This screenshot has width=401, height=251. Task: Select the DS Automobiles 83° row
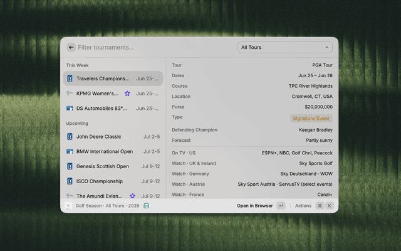113,108
